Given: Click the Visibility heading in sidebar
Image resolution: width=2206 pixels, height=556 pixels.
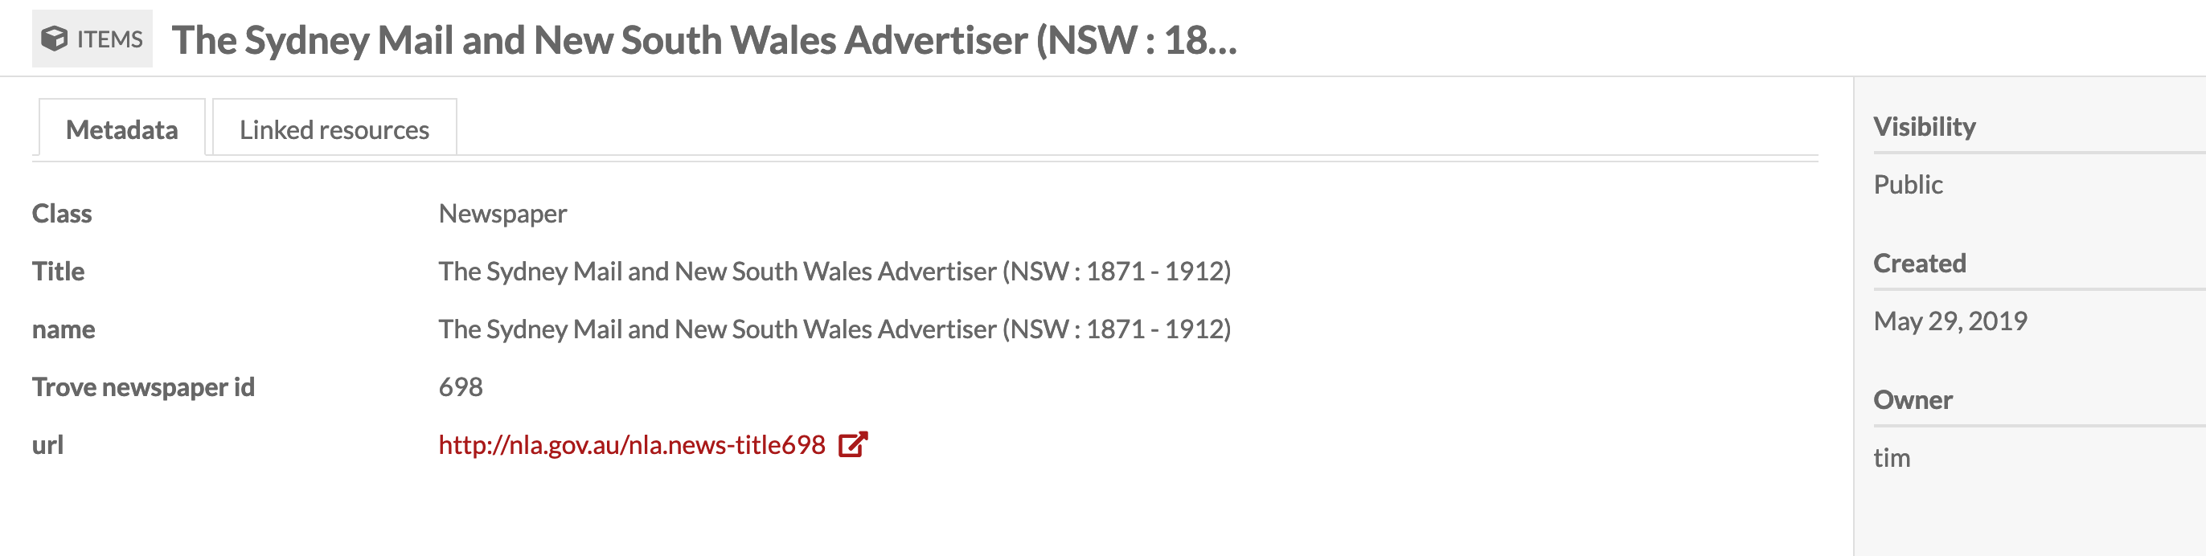Looking at the screenshot, I should coord(1925,125).
